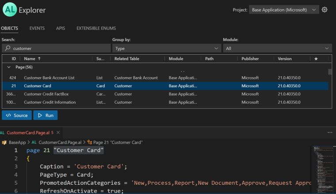The width and height of the screenshot is (336, 194).
Task: Switch to the EXTENSIBLE ENUMS tab
Action: coord(96,28)
